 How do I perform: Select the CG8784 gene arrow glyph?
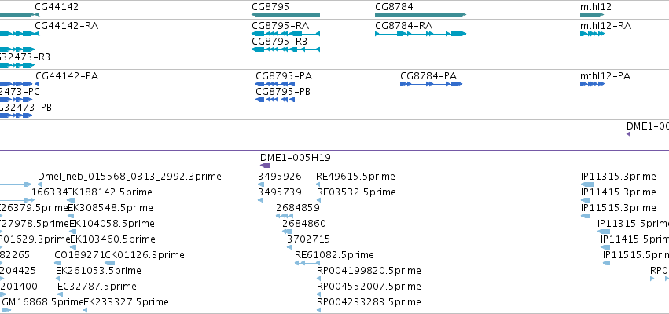421,15
